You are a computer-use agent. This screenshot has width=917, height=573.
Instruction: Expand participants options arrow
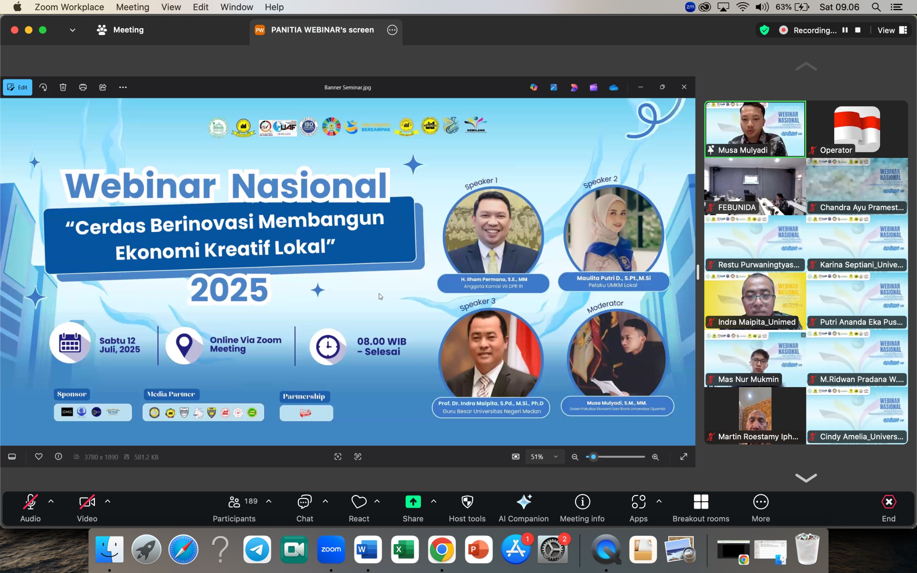(269, 501)
